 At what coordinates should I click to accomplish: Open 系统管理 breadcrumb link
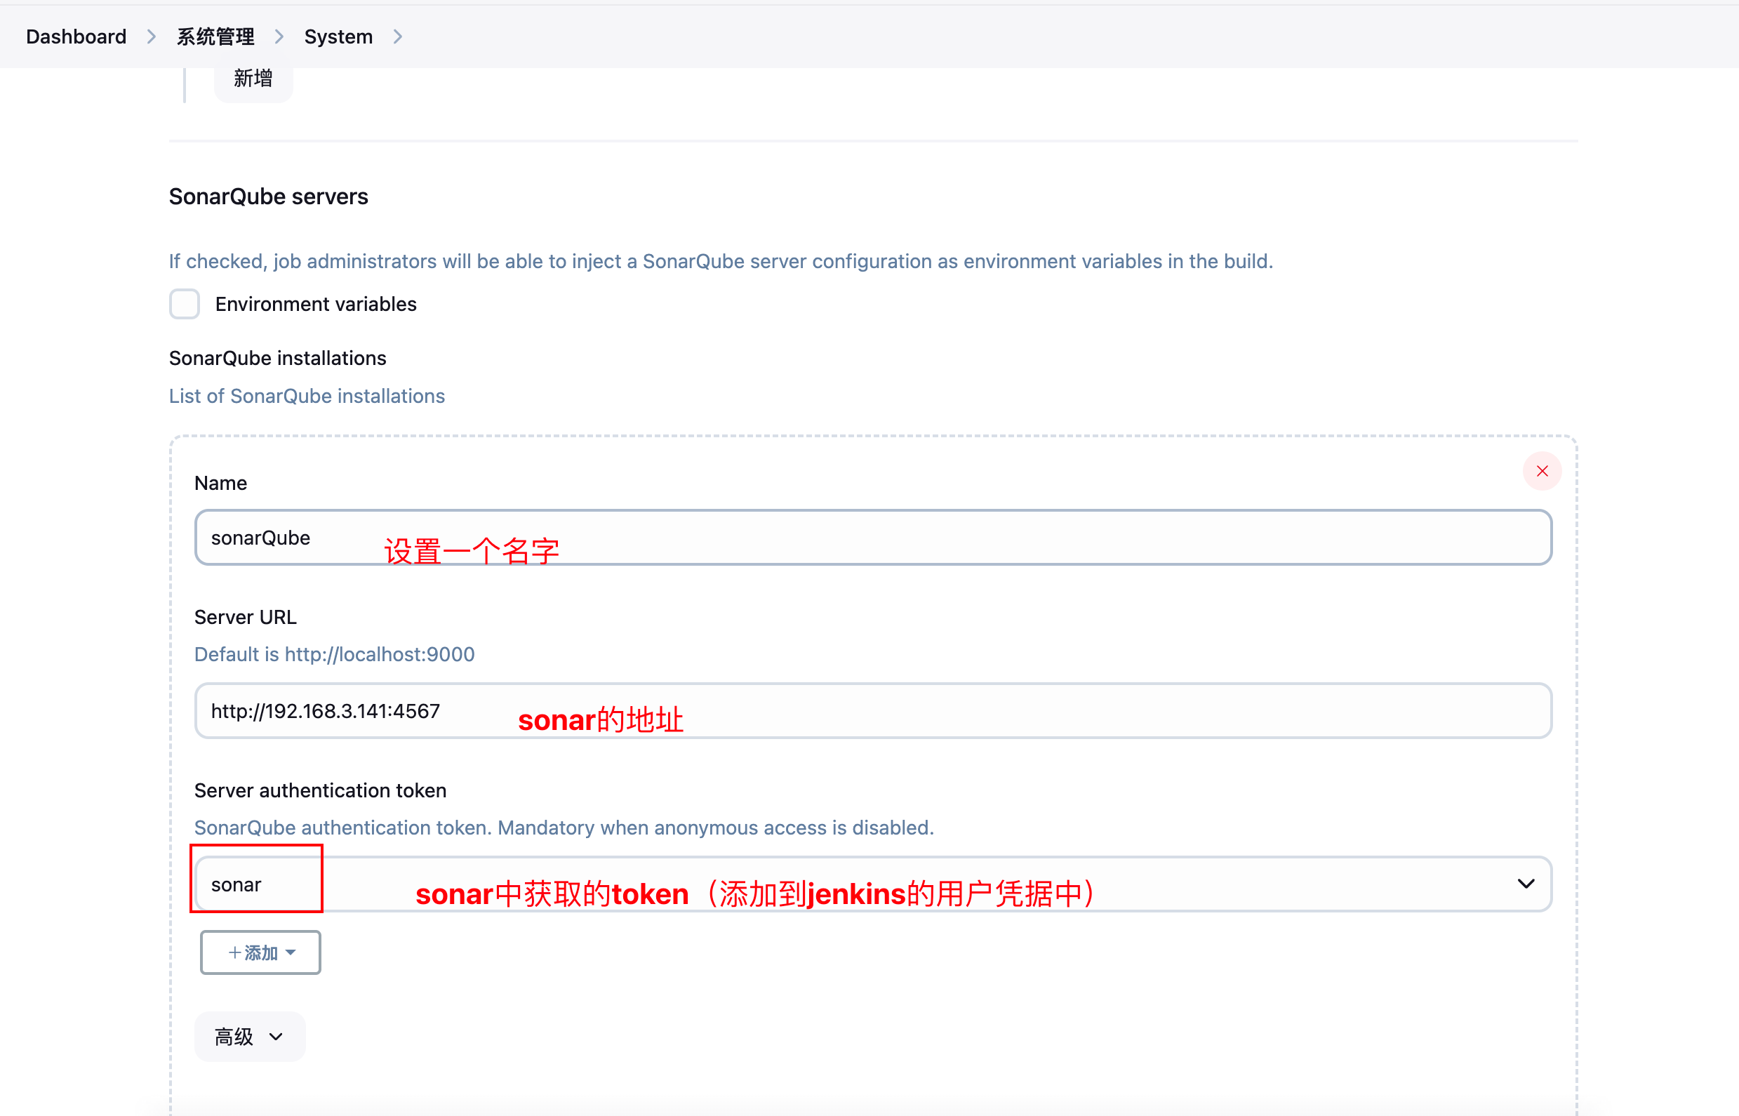tap(215, 36)
